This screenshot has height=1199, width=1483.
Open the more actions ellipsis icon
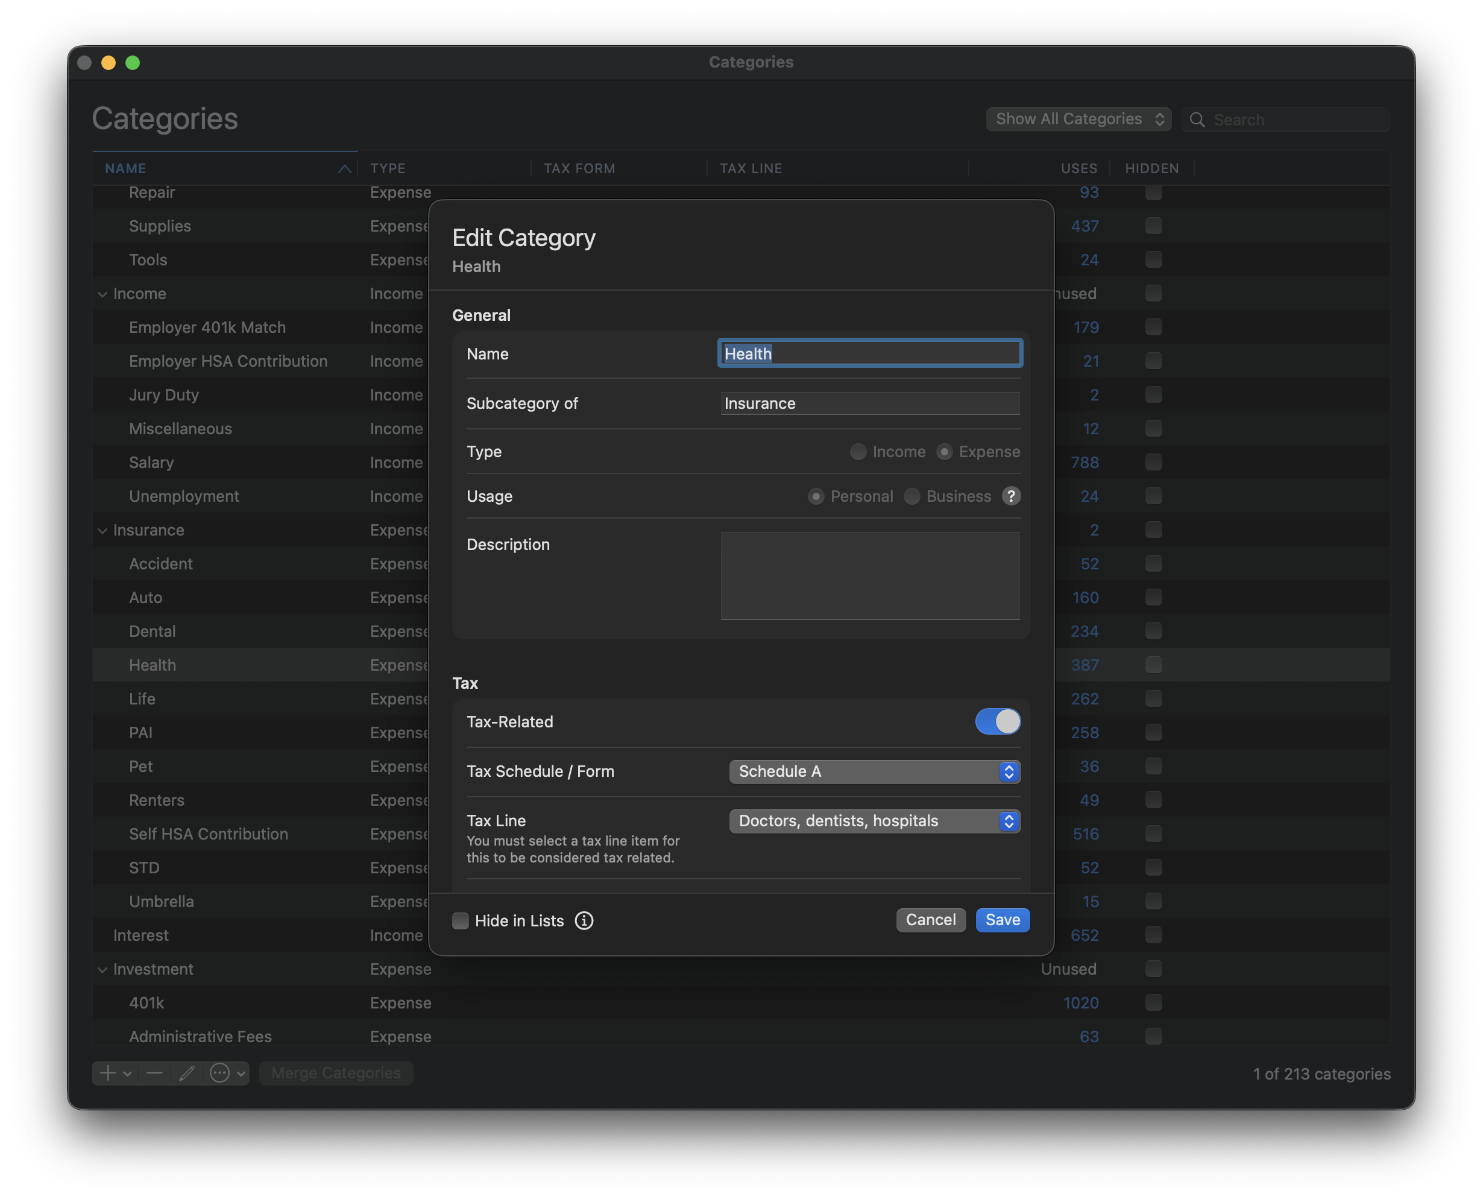pyautogui.click(x=219, y=1072)
